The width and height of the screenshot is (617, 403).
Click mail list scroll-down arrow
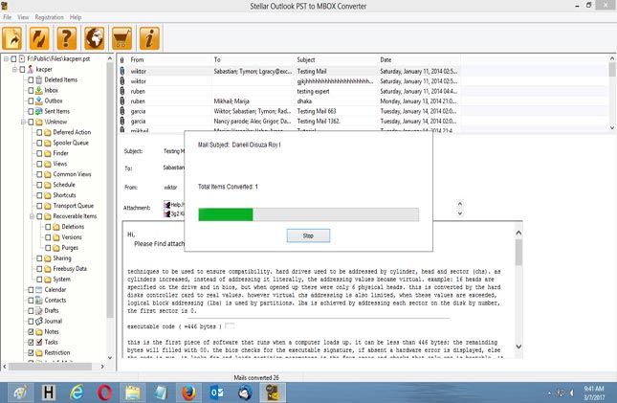point(612,128)
